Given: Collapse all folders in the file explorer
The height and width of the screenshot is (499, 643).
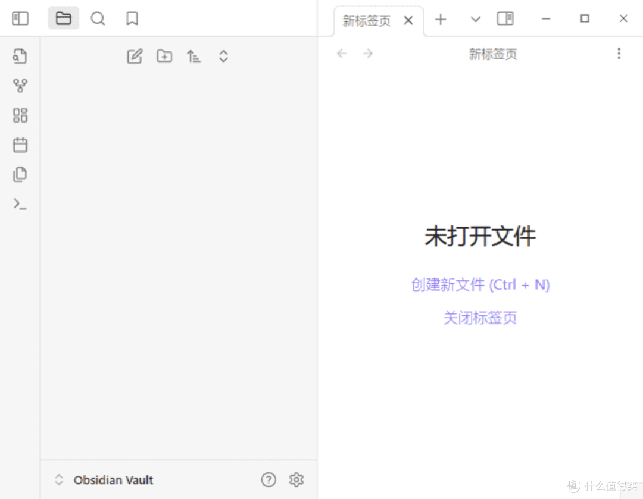Looking at the screenshot, I should (x=223, y=56).
